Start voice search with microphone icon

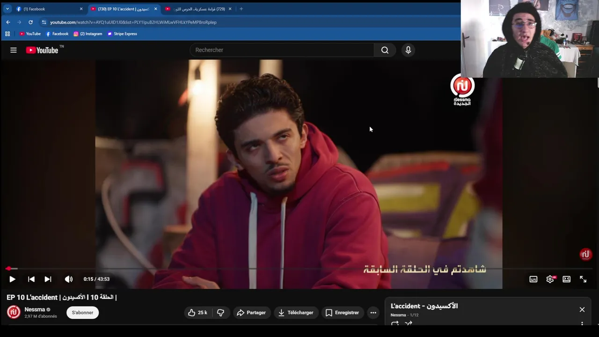tap(408, 50)
